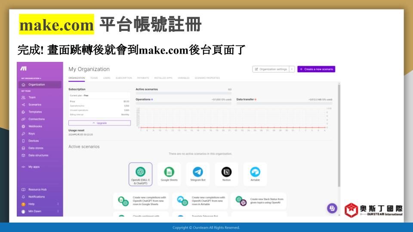Click the Billing interval row
Viewport: 413px width, 232px height.
[x=99, y=115]
